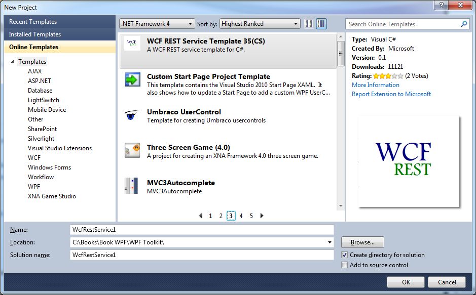Switch to Installed Templates
This screenshot has height=295, width=476.
click(34, 35)
